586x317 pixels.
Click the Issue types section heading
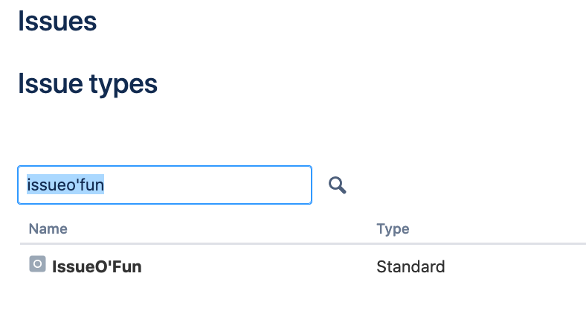pos(88,84)
